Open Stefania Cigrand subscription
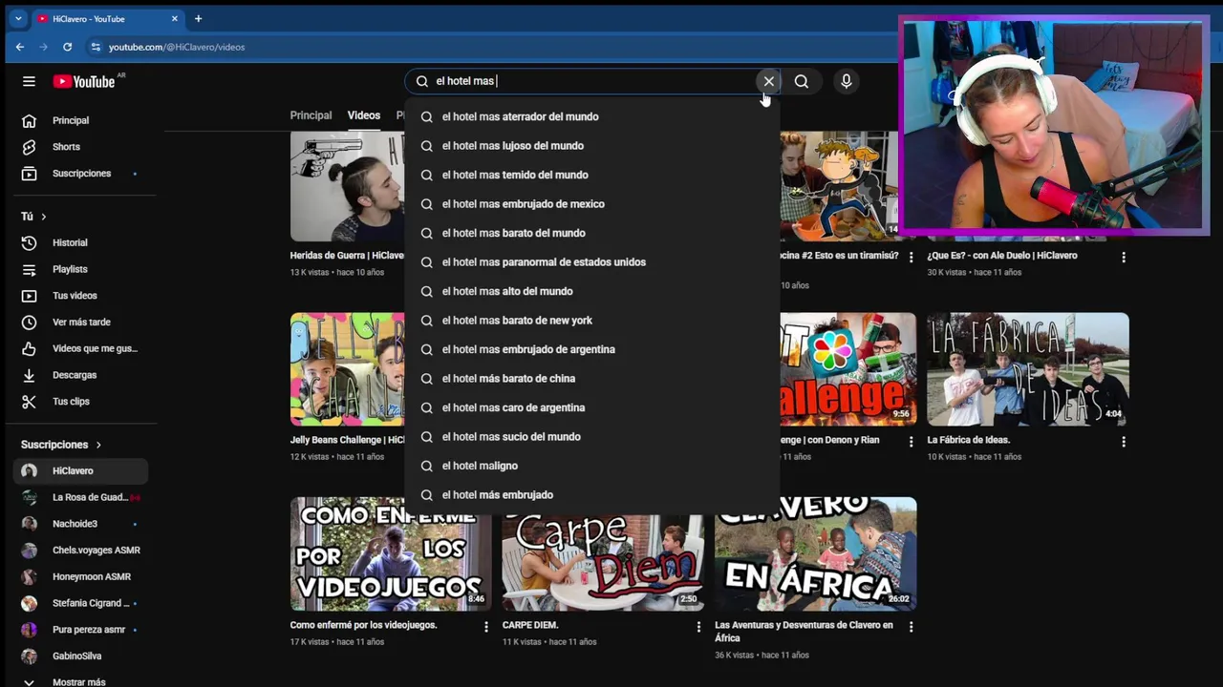Screen dimensions: 1223x687 pyautogui.click(x=81, y=603)
